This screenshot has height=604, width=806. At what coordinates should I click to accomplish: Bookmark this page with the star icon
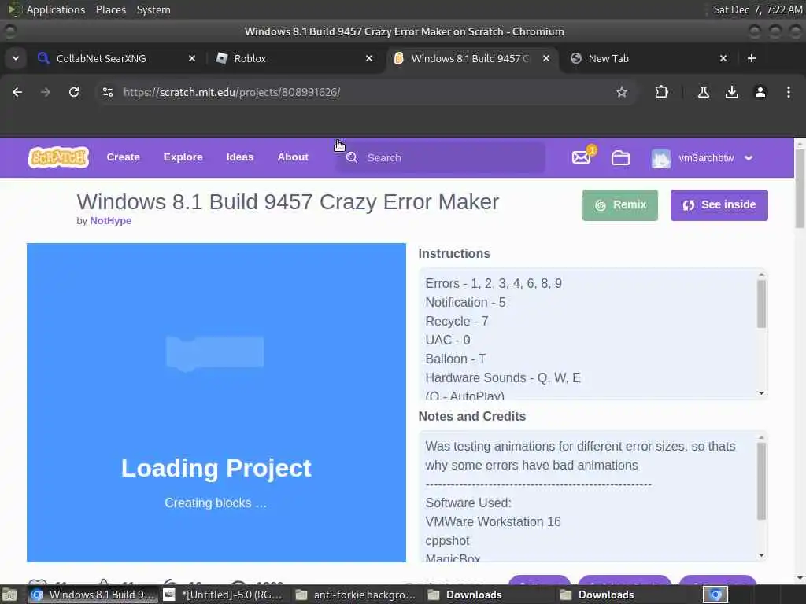coord(622,92)
